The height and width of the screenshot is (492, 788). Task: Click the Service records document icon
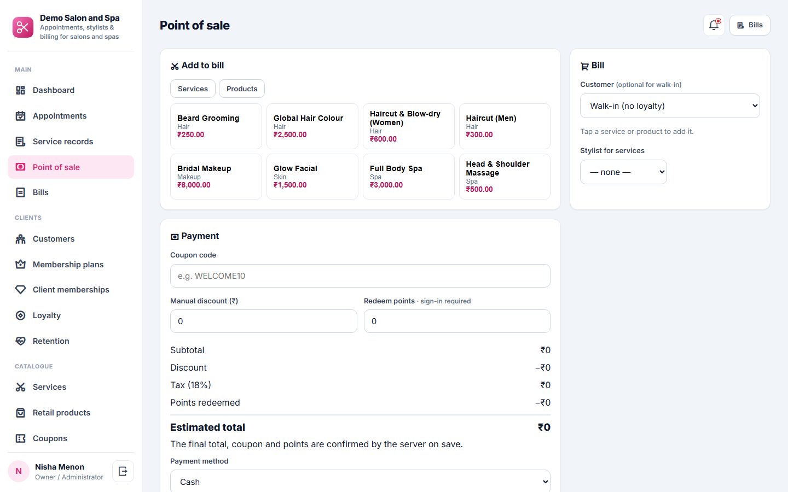coord(21,142)
